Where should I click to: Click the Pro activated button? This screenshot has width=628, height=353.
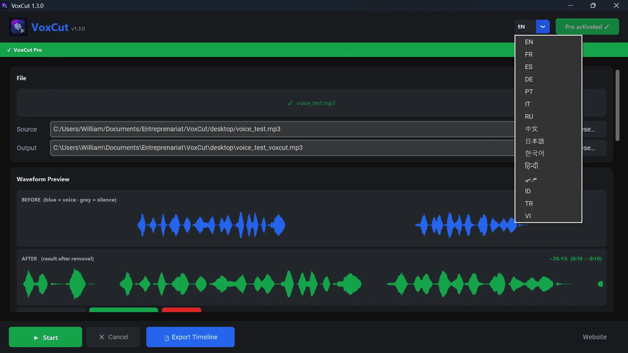tap(587, 27)
